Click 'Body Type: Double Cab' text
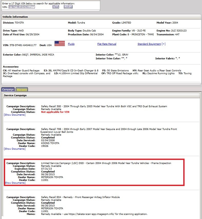The image size is (202, 219). click(82, 31)
